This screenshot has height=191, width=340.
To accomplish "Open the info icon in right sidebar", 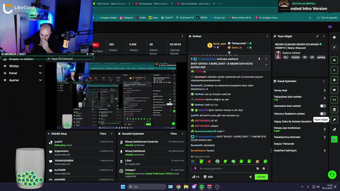I will pyautogui.click(x=334, y=37).
